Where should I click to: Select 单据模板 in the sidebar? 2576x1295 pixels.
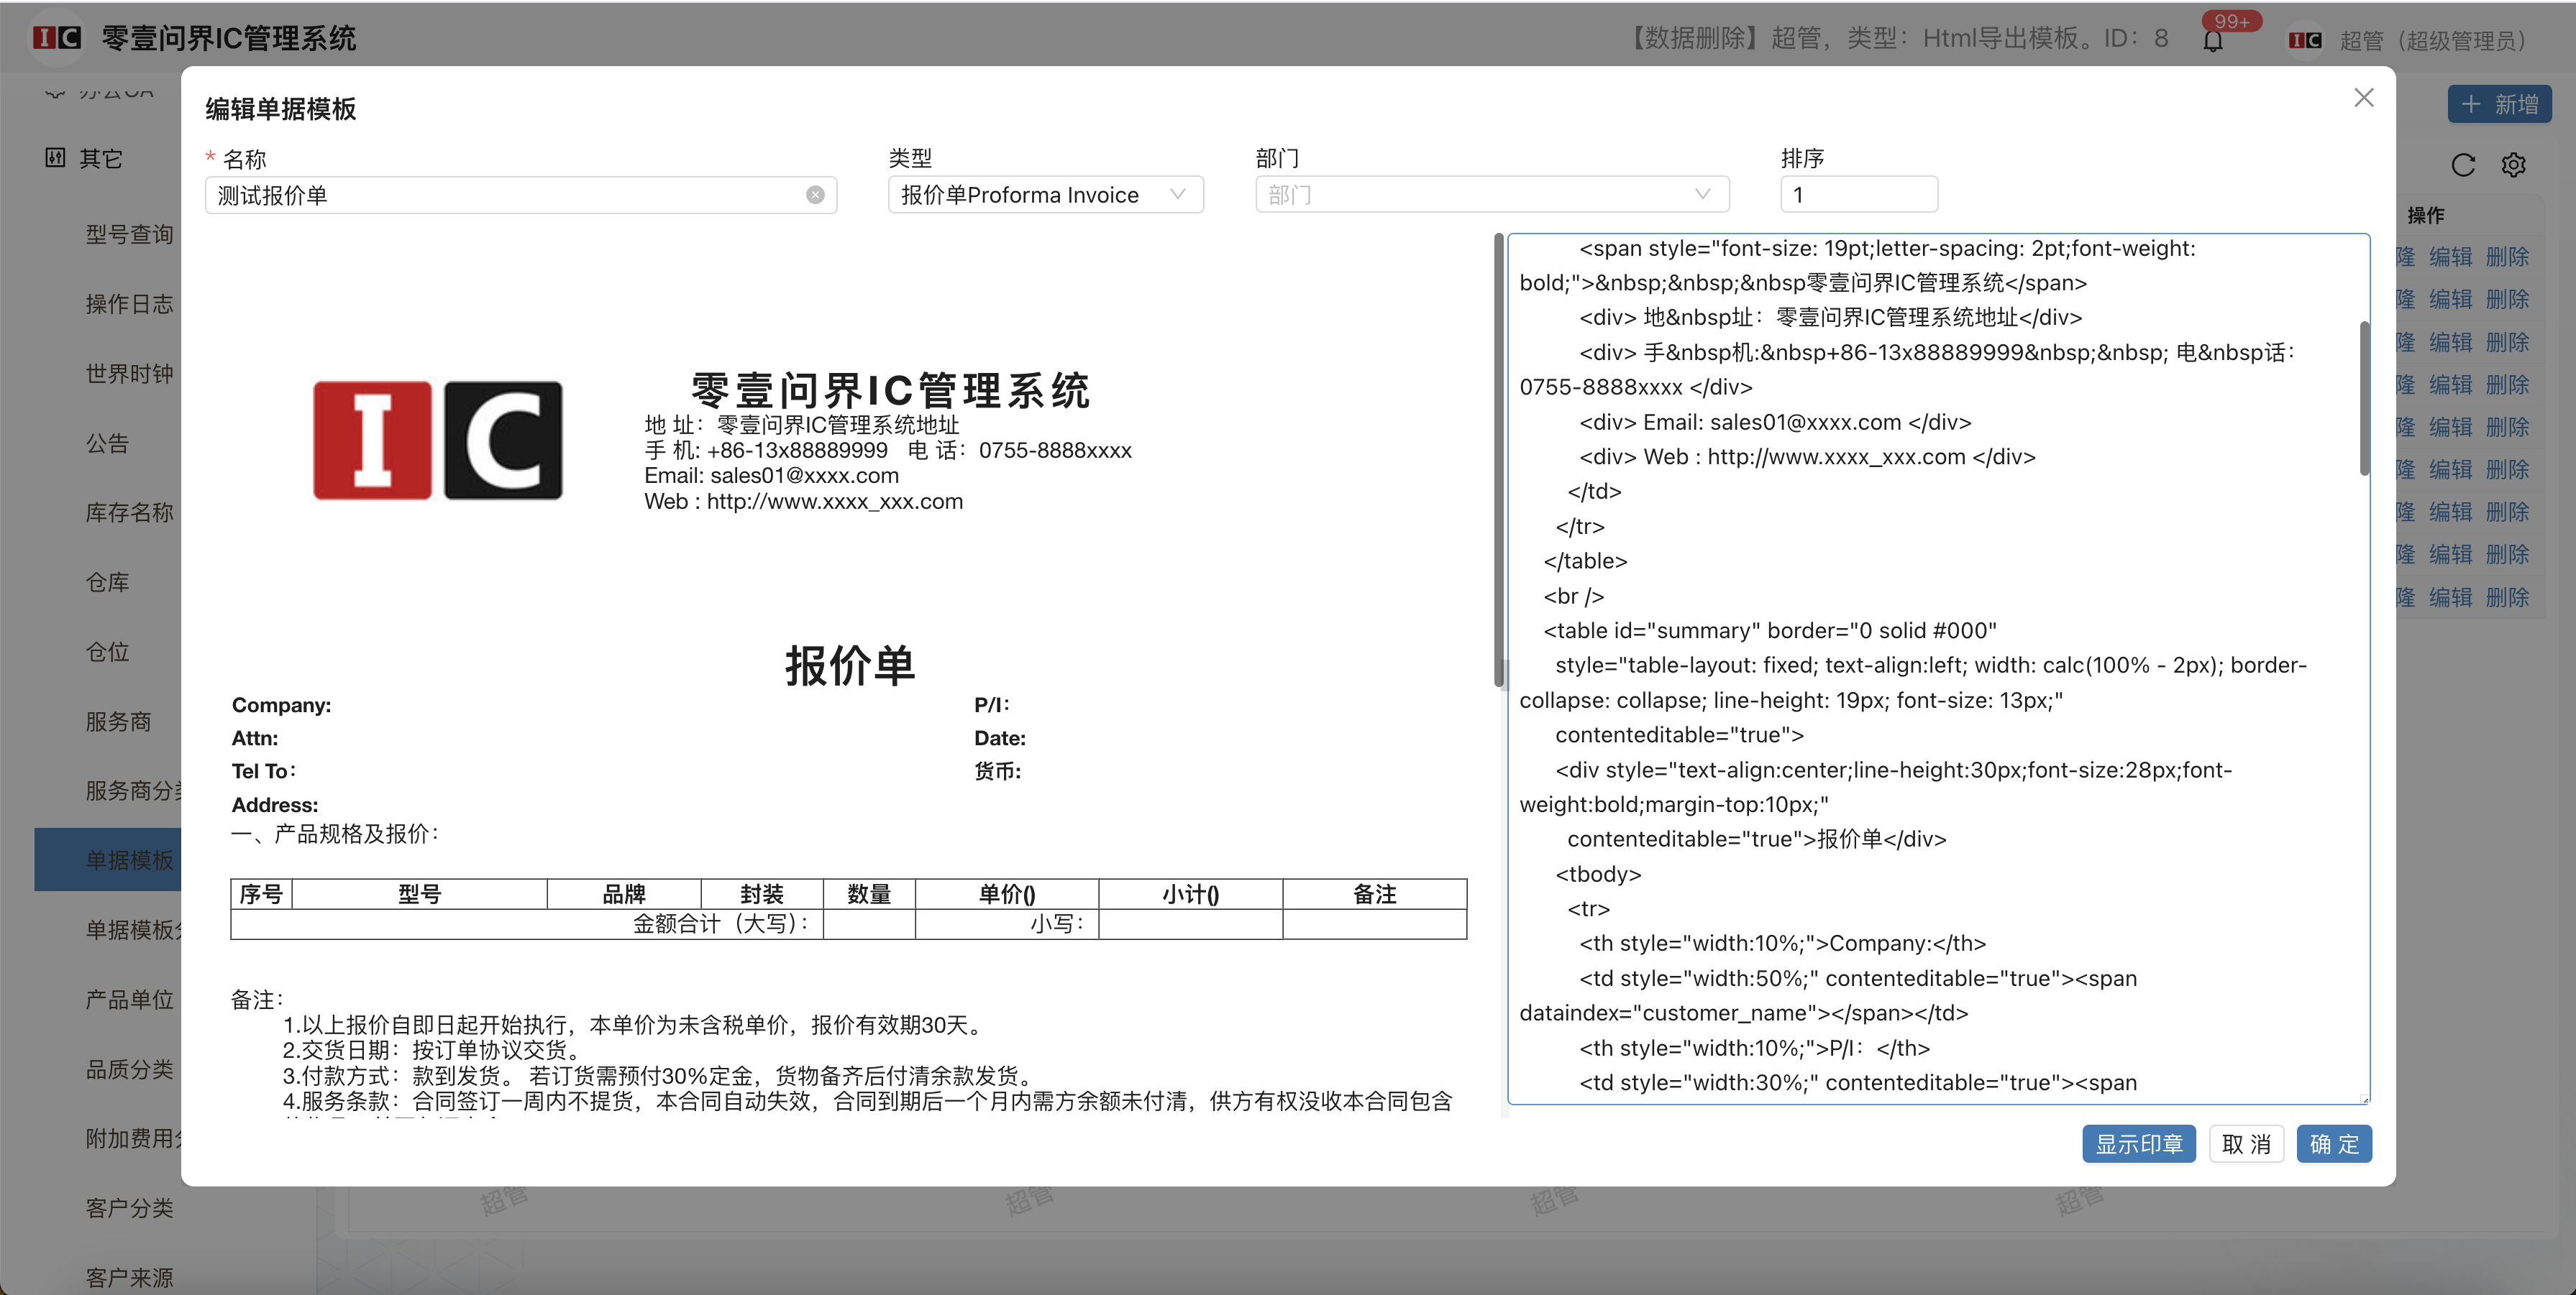[130, 860]
